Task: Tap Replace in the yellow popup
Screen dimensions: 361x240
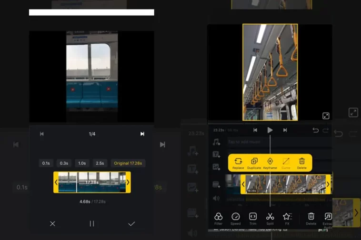Action: 238,163
